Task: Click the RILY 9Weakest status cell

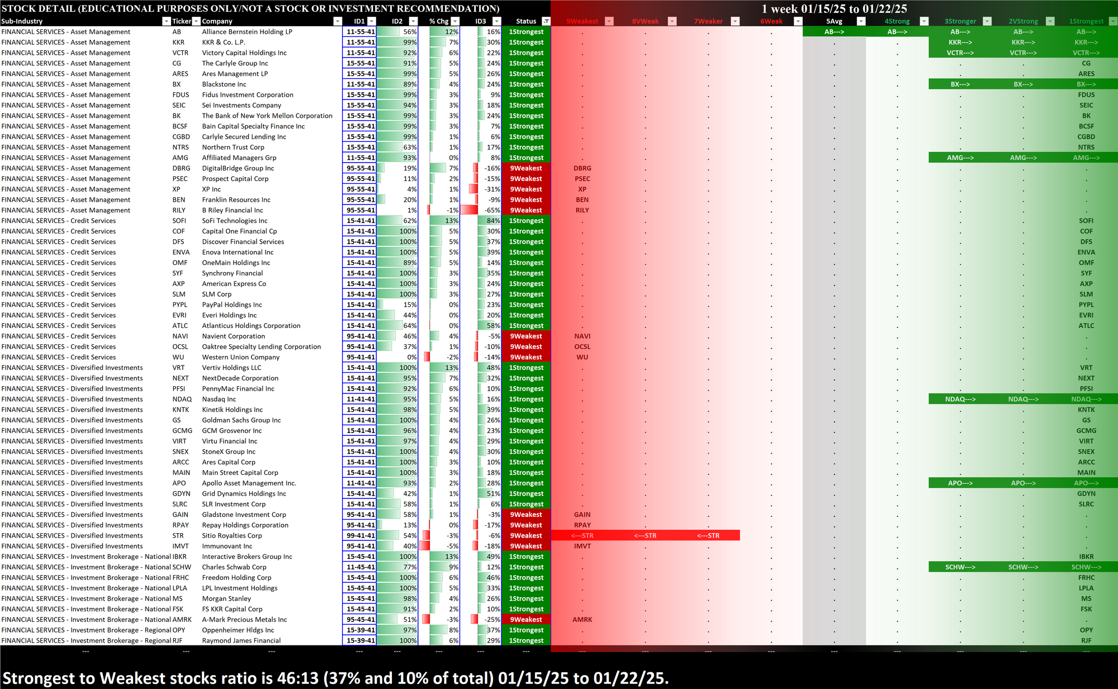Action: coord(525,210)
